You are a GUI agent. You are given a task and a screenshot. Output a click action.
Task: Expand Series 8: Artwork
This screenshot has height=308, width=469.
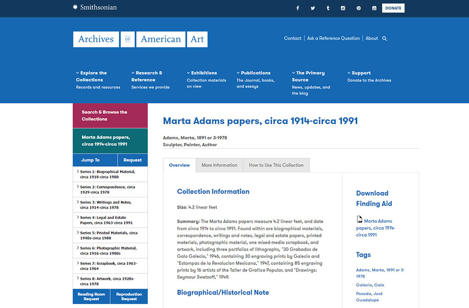[x=110, y=281]
